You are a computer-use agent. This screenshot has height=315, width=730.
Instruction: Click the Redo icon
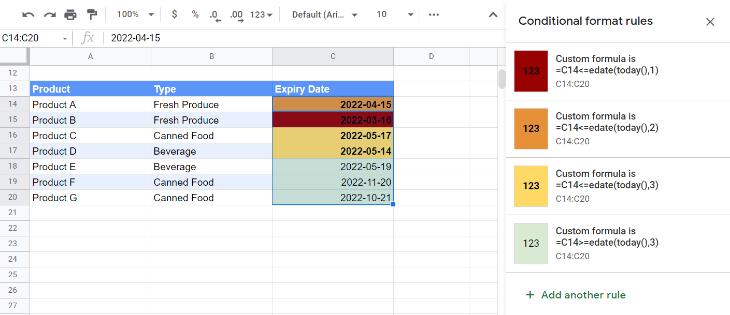coord(49,14)
